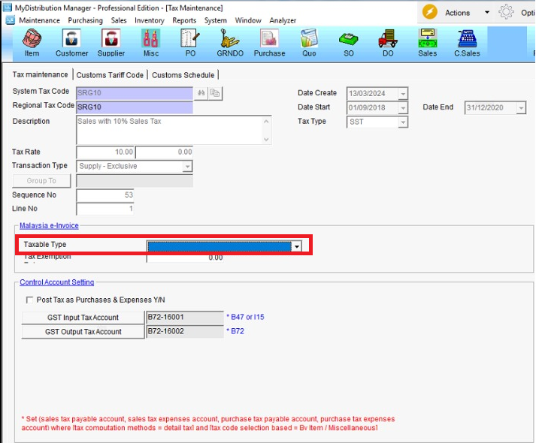Click binoculars search icon beside System Tax Code
Image resolution: width=539 pixels, height=443 pixels.
tap(201, 93)
